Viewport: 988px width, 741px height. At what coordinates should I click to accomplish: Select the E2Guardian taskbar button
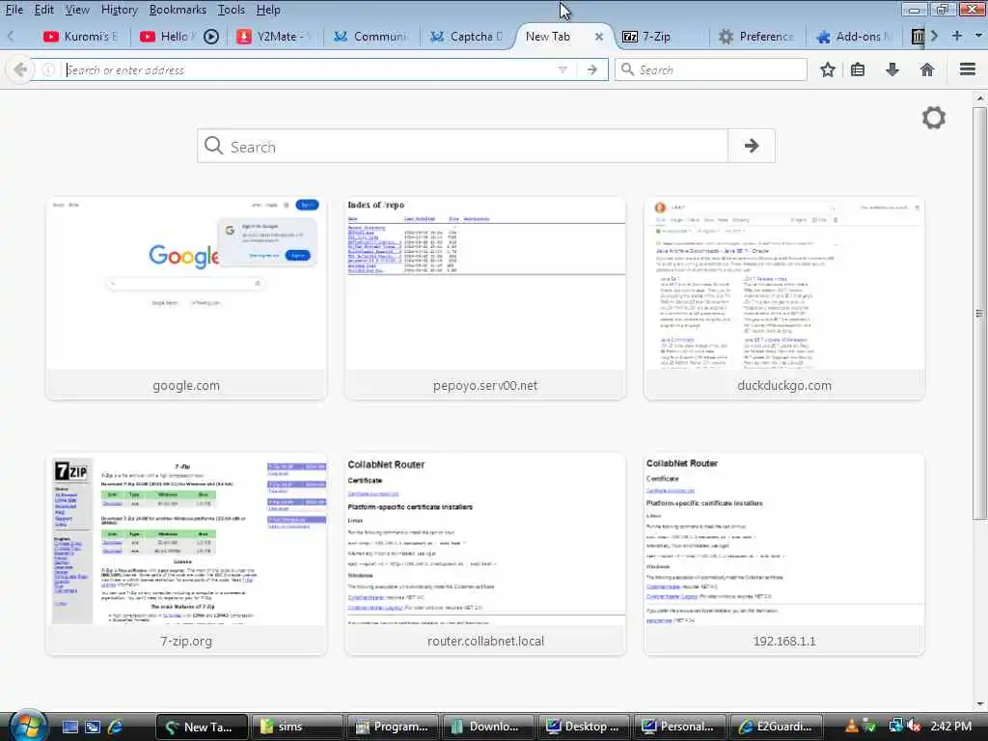pyautogui.click(x=775, y=727)
